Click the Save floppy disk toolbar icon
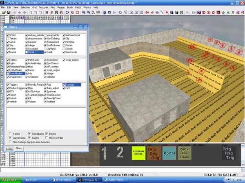This screenshot has width=245, height=183. point(9,13)
